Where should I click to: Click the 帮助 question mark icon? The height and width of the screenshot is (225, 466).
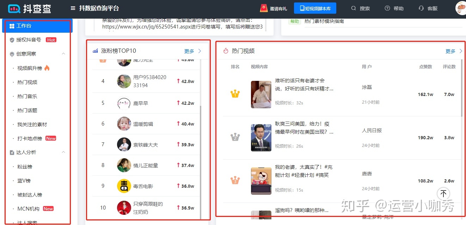click(x=387, y=8)
